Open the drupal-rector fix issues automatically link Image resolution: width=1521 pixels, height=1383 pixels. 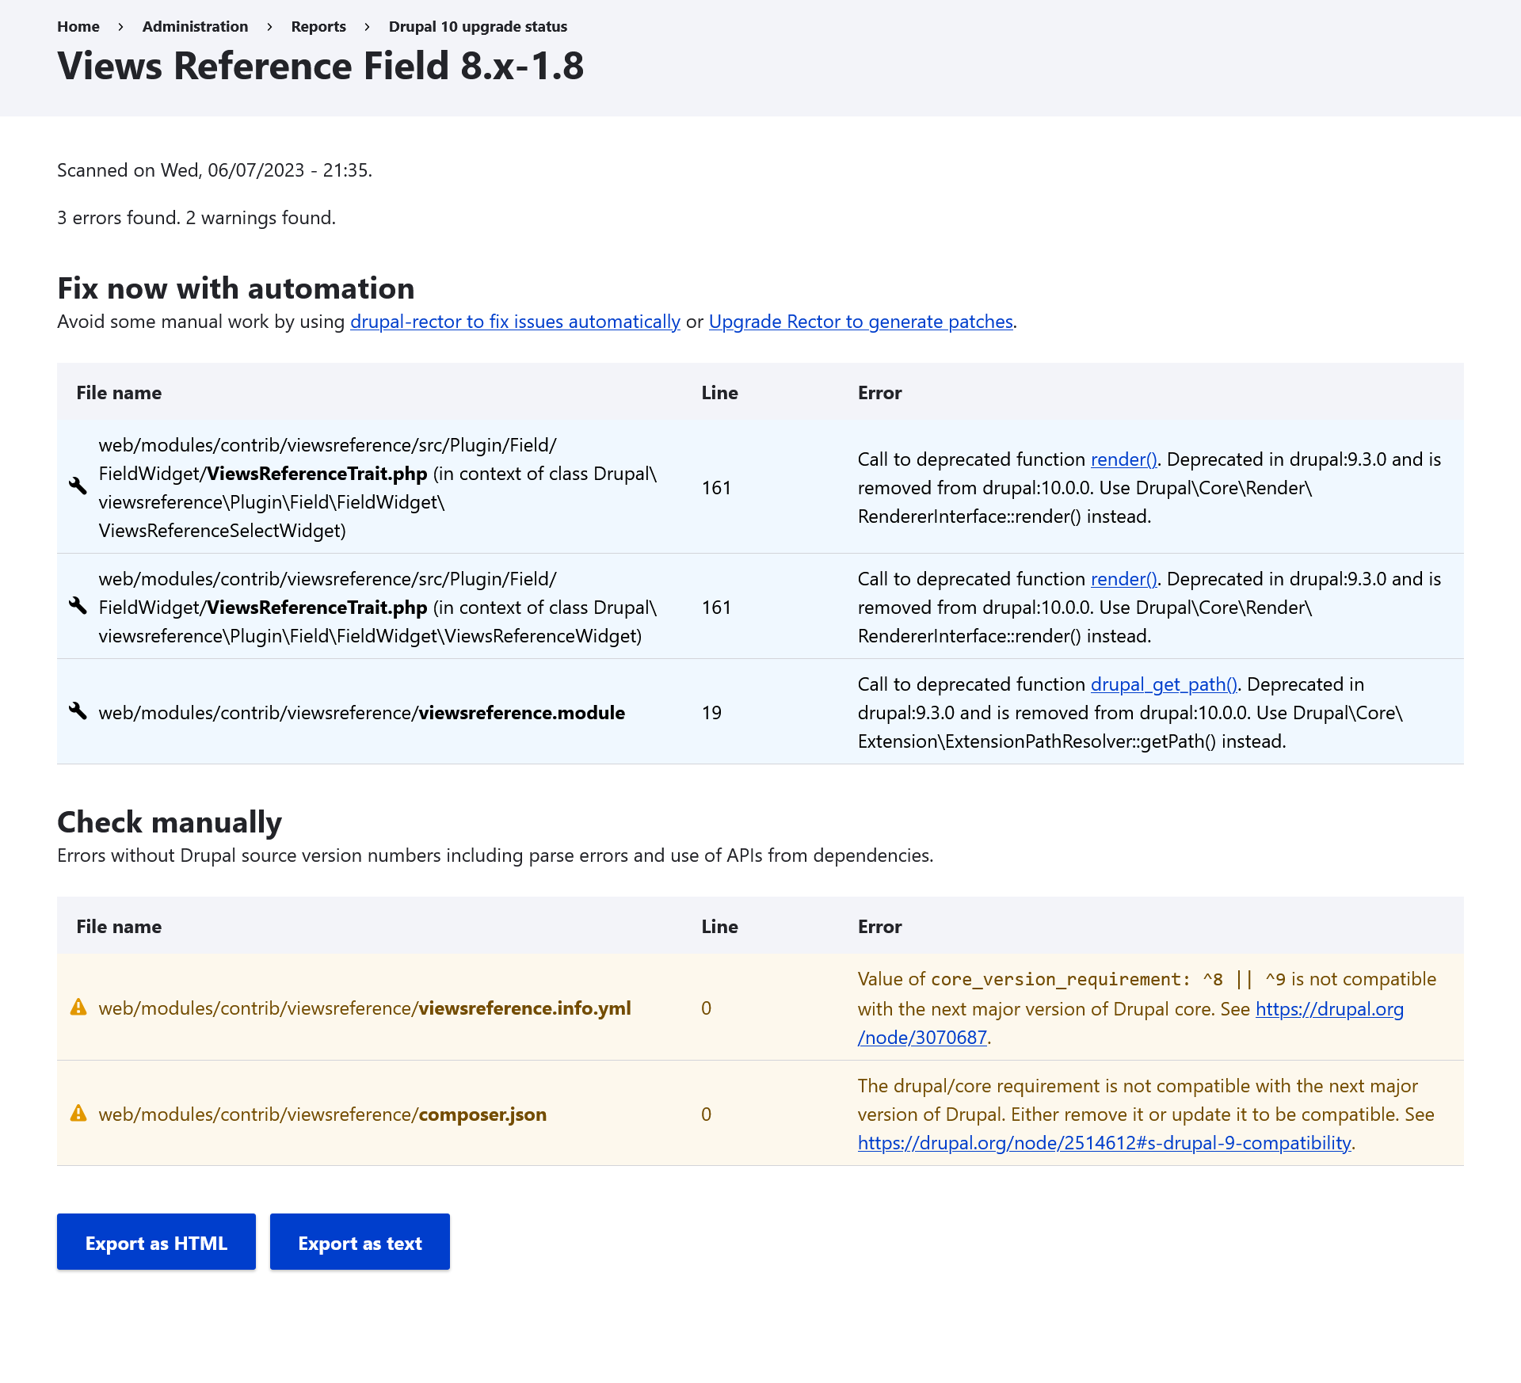[515, 322]
